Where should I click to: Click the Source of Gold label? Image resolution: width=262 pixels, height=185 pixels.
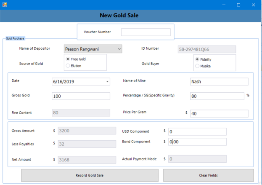pos(31,64)
